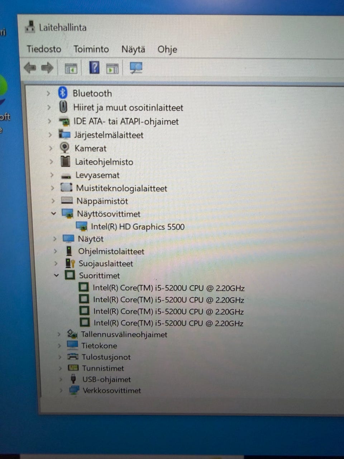Click the keyboard icon beside Näppäimistöt

(67, 200)
